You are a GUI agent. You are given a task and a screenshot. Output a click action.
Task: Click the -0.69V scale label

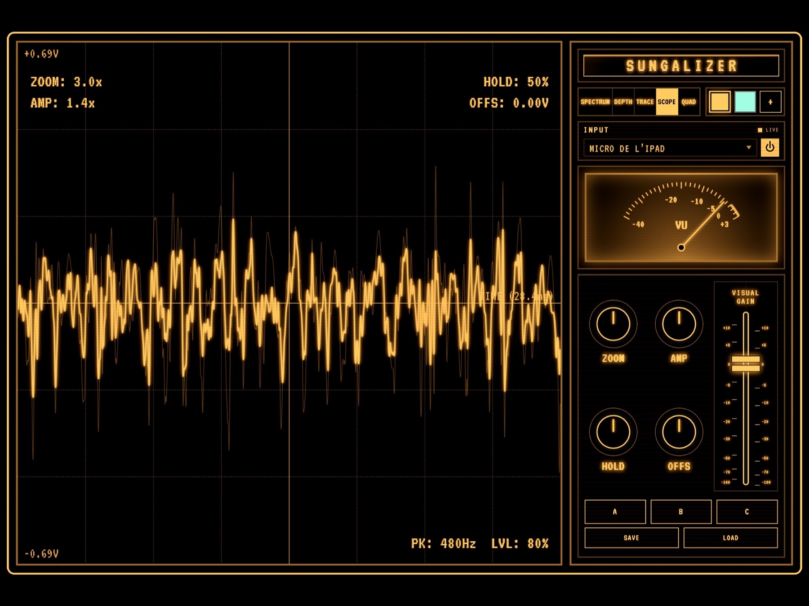(x=41, y=554)
